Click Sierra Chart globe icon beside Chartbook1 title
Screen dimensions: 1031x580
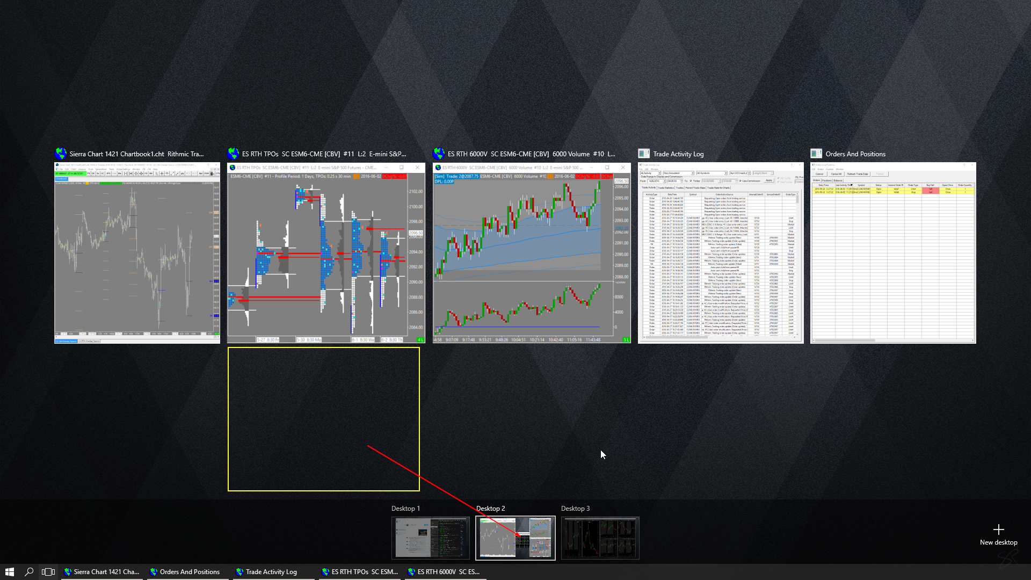point(61,154)
